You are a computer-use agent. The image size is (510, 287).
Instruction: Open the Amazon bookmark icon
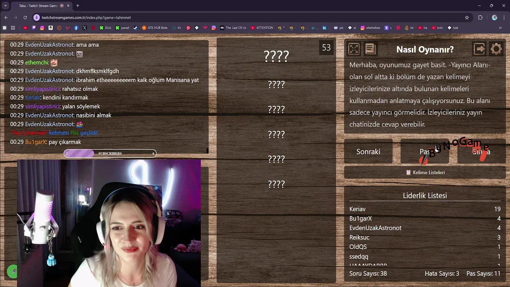coord(51,28)
